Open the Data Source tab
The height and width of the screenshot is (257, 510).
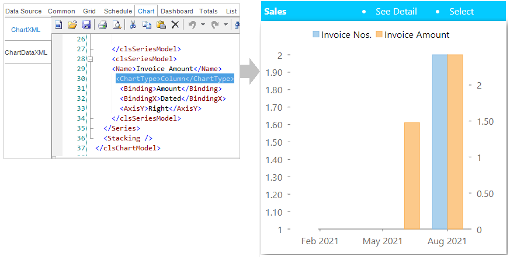click(x=23, y=11)
